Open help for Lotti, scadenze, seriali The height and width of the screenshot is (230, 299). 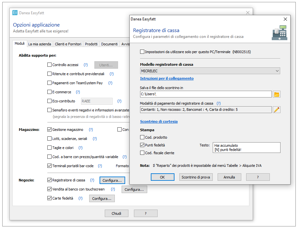pyautogui.click(x=95, y=139)
